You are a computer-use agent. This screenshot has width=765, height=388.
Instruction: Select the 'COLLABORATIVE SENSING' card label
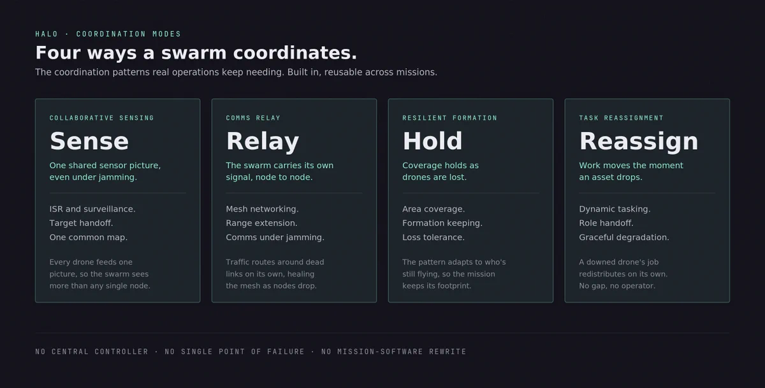pos(102,118)
